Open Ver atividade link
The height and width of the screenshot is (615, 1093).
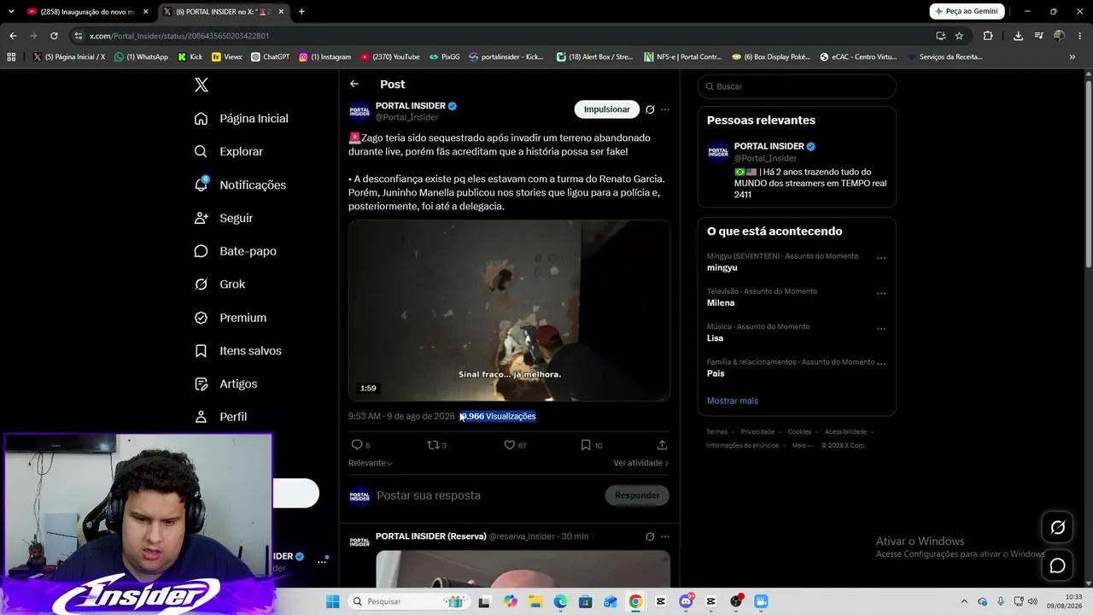(641, 463)
